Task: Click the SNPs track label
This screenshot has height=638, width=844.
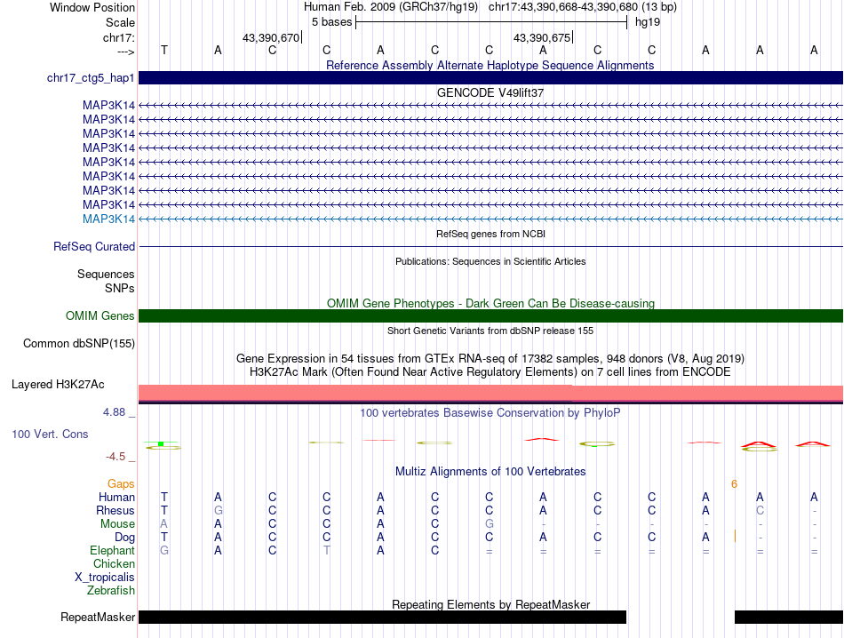Action: point(120,288)
